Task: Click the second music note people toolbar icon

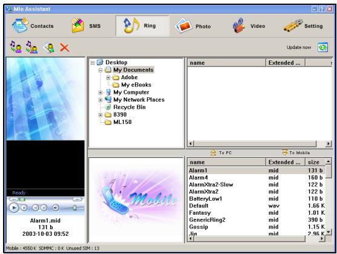Action: (32, 47)
